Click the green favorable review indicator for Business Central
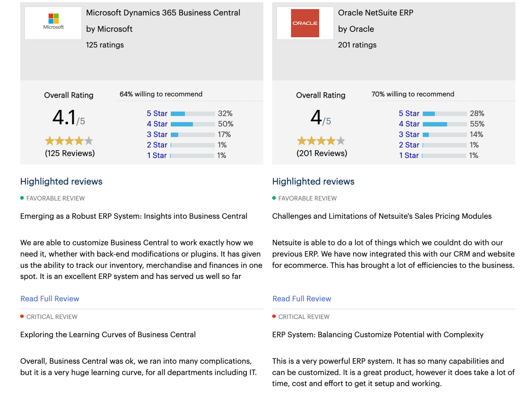The image size is (530, 401). click(x=22, y=198)
